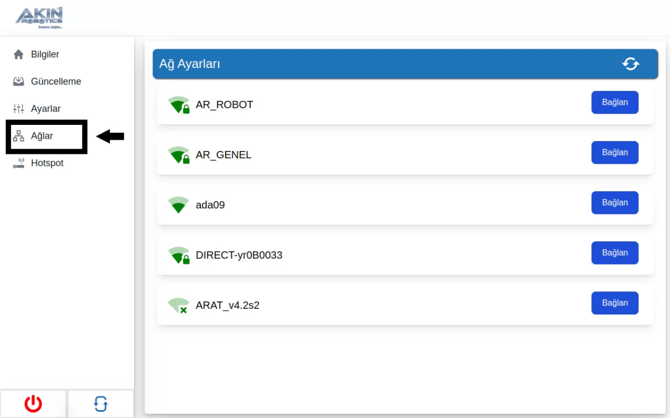Click the DIRECT-yr0B0033 Wi-Fi lock icon
The width and height of the screenshot is (670, 418).
tap(179, 255)
